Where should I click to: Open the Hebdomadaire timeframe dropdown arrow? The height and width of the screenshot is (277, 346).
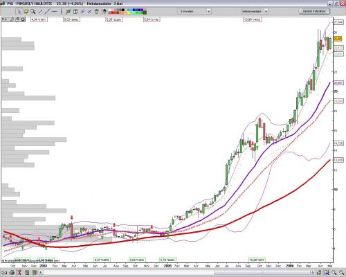[266, 11]
